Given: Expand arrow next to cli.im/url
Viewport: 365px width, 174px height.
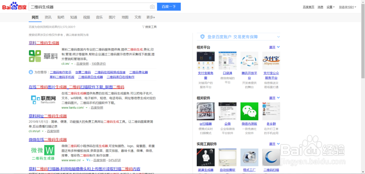Looking at the screenshot, I should (43, 131).
